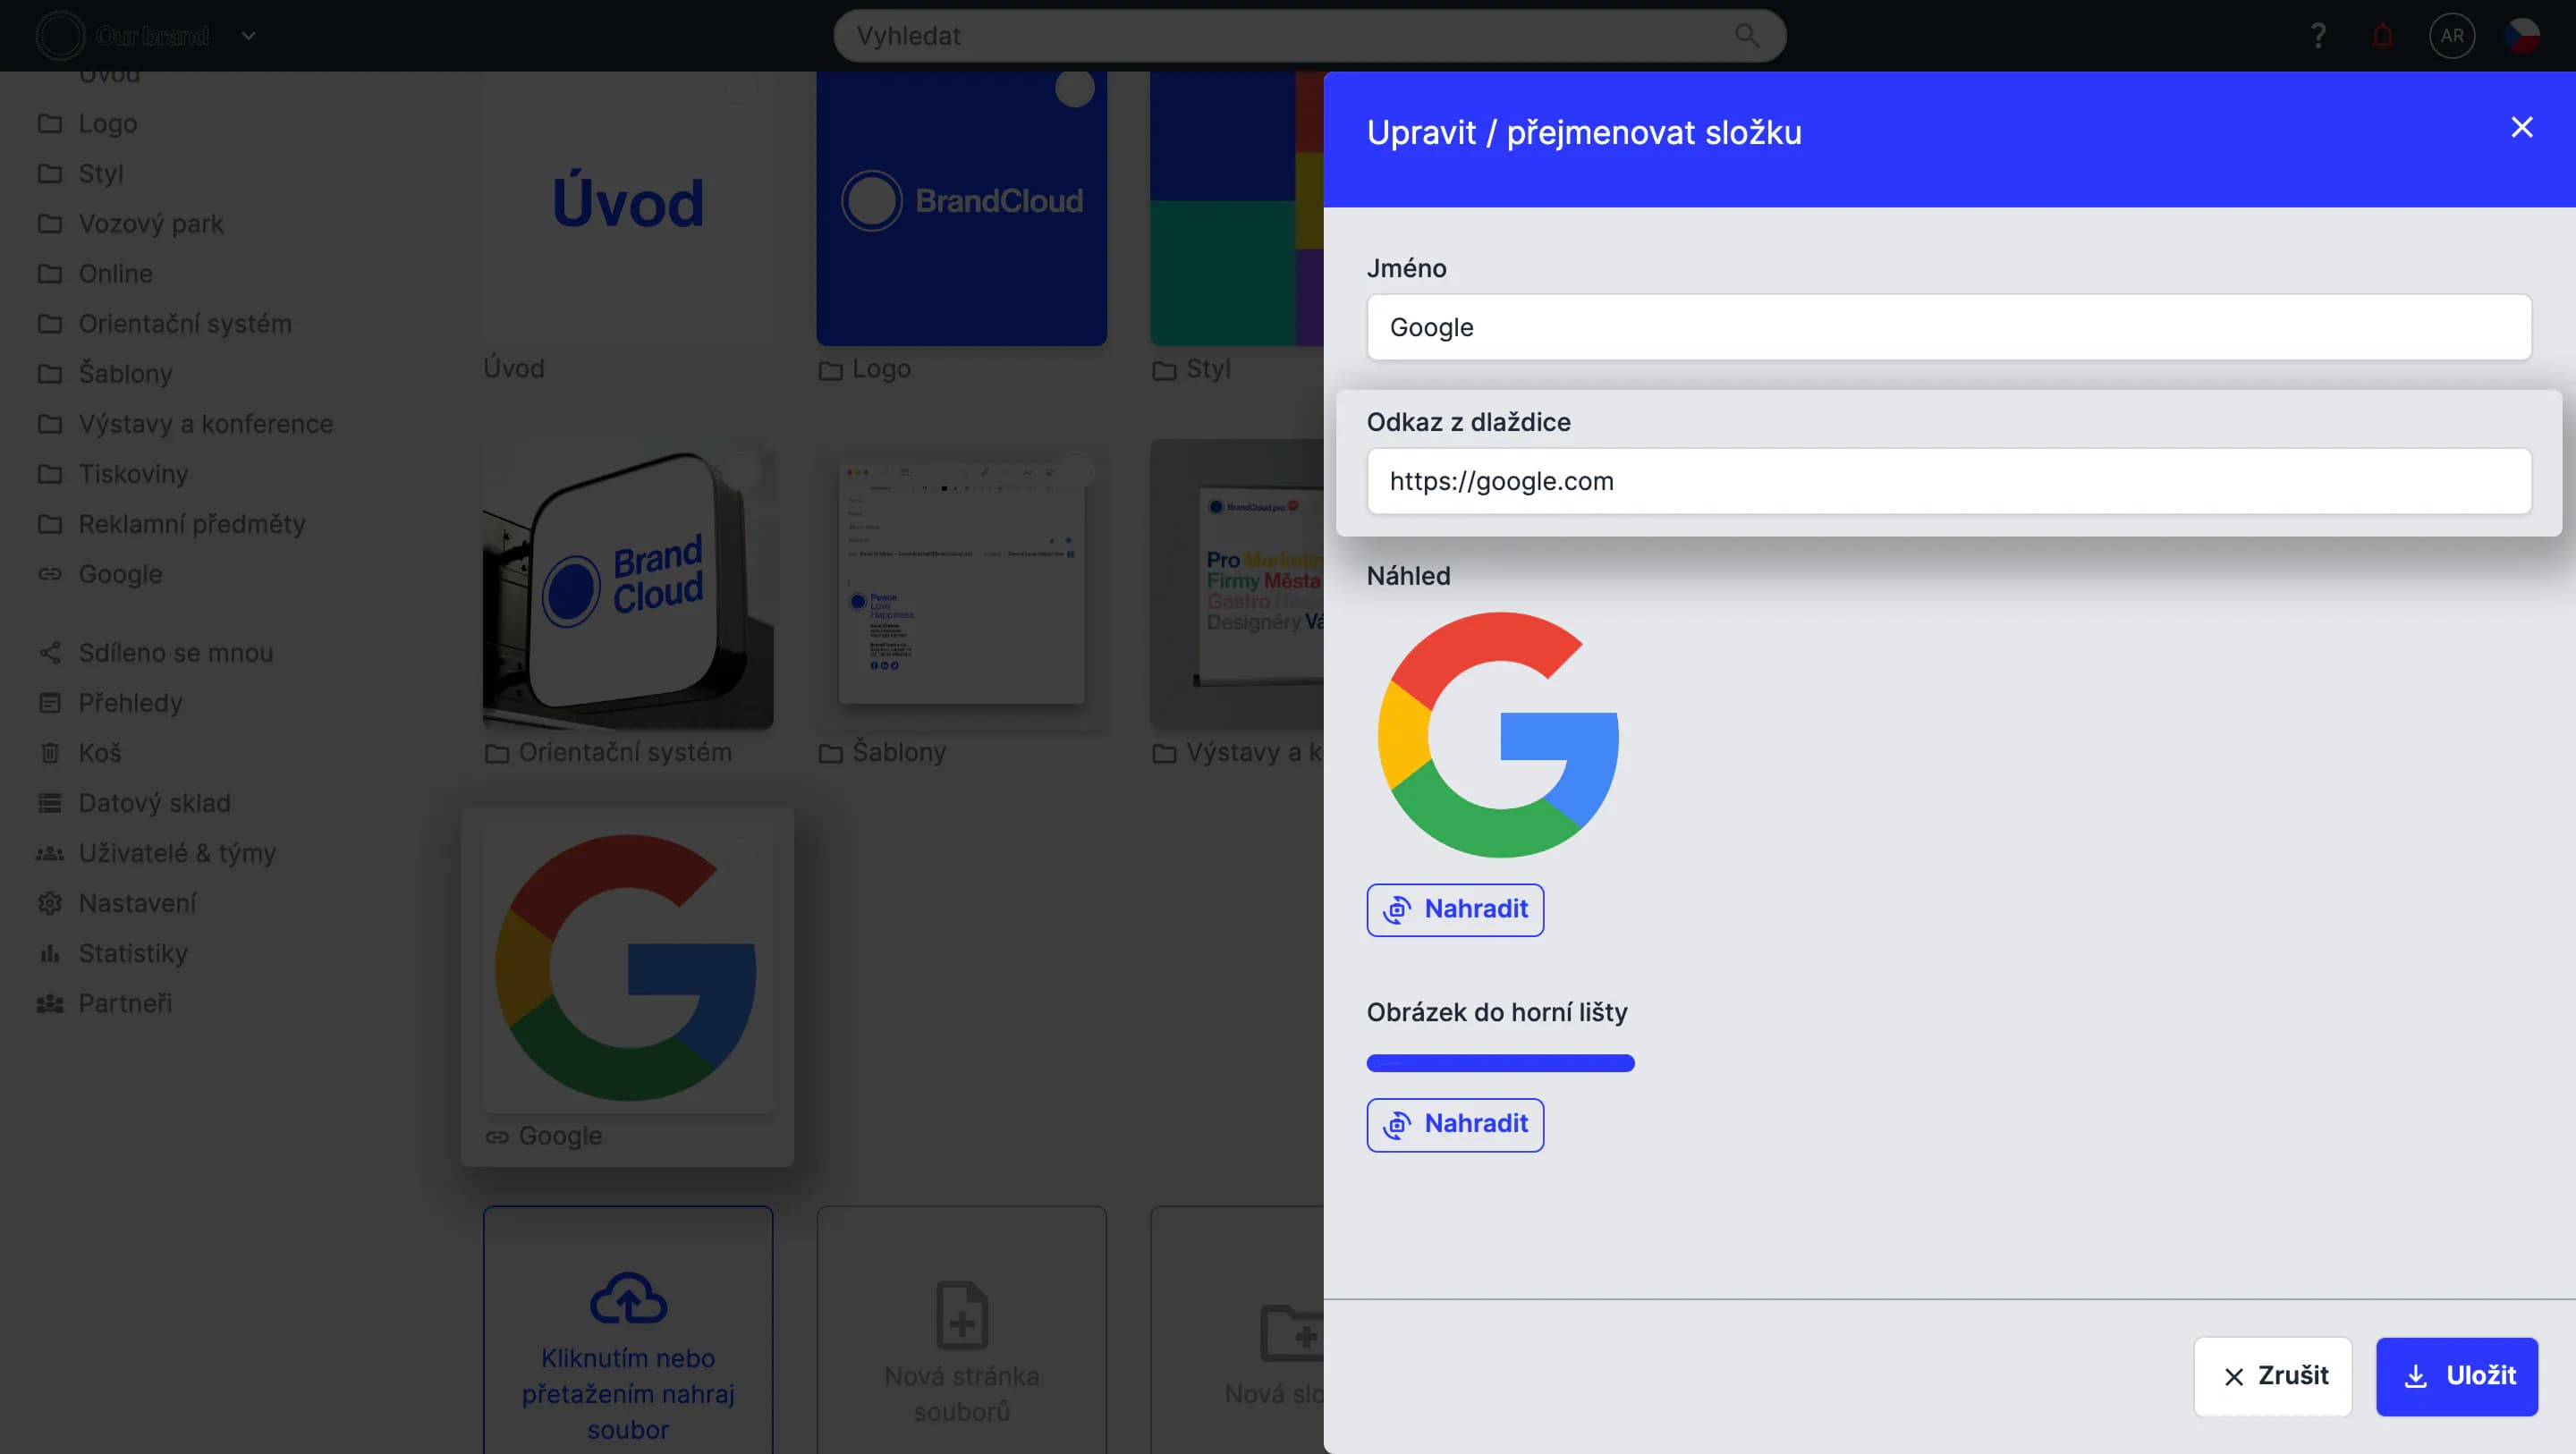Click the search magnifier icon
This screenshot has width=2576, height=1454.
[1746, 36]
